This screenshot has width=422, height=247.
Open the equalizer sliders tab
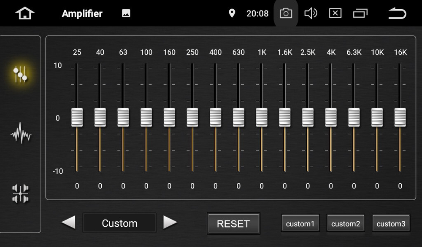pyautogui.click(x=20, y=75)
